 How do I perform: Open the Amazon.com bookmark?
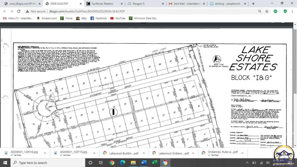pyautogui.click(x=46, y=18)
